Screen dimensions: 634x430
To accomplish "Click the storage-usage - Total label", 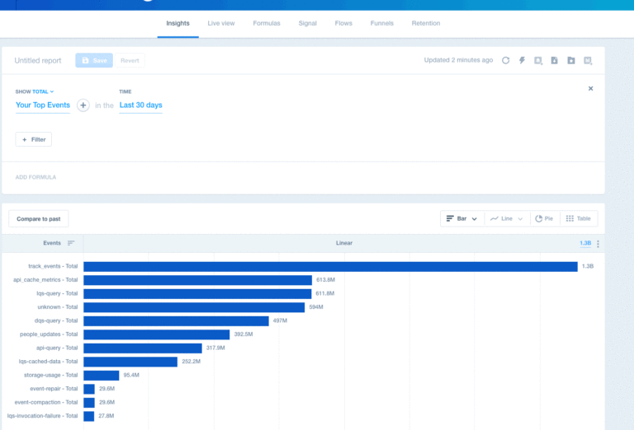I will coord(50,375).
